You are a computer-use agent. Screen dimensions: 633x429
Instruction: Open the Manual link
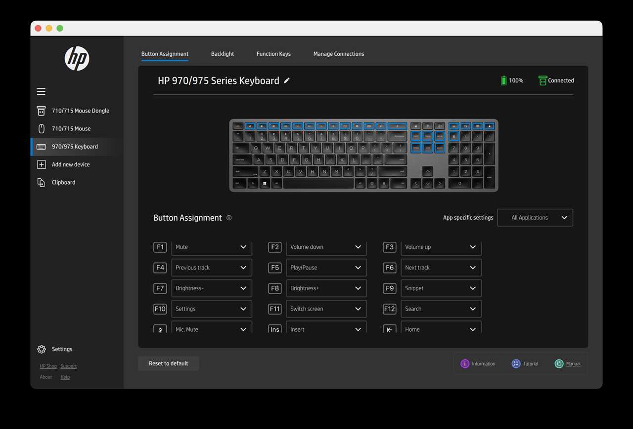573,364
